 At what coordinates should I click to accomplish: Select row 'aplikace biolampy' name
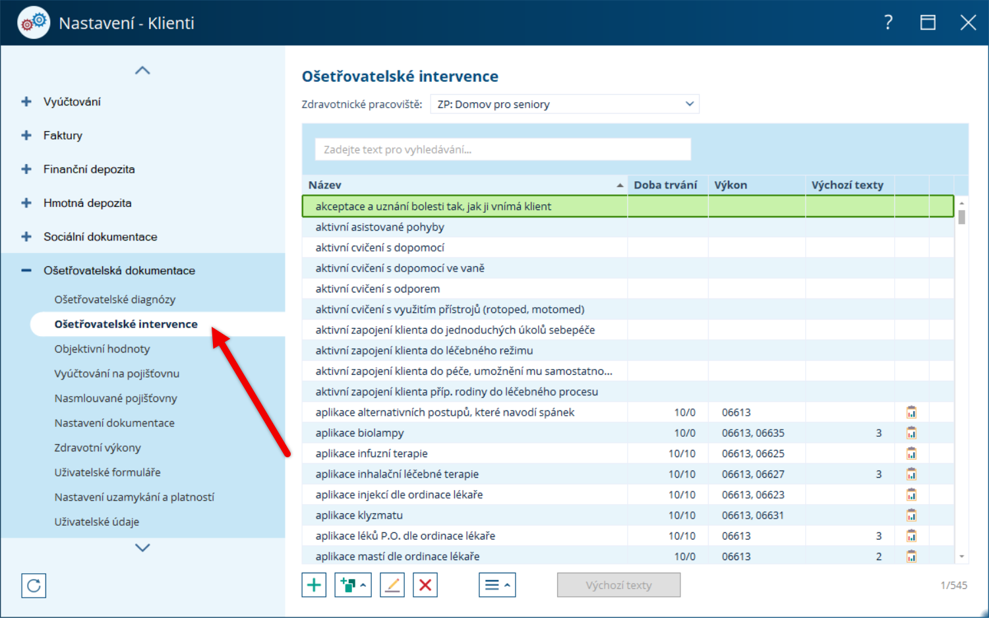pyautogui.click(x=359, y=433)
